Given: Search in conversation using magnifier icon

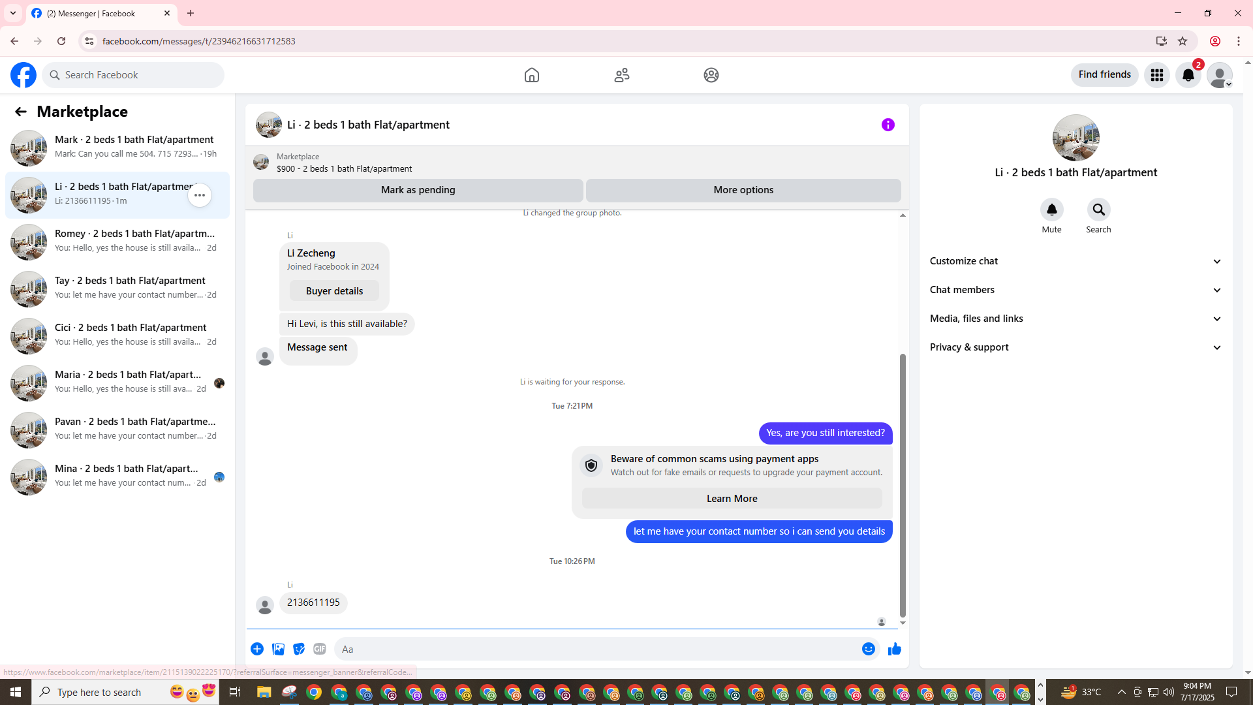Looking at the screenshot, I should [1099, 210].
